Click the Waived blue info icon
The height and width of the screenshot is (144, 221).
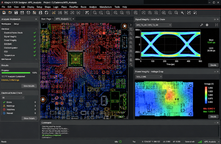(x=4, y=113)
